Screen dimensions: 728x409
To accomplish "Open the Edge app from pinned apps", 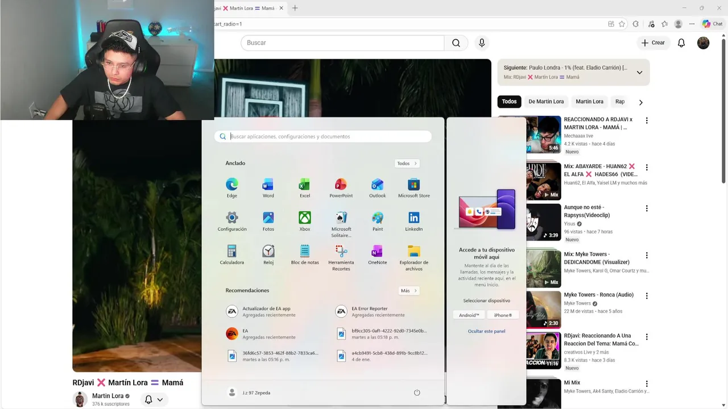I will pos(232,188).
